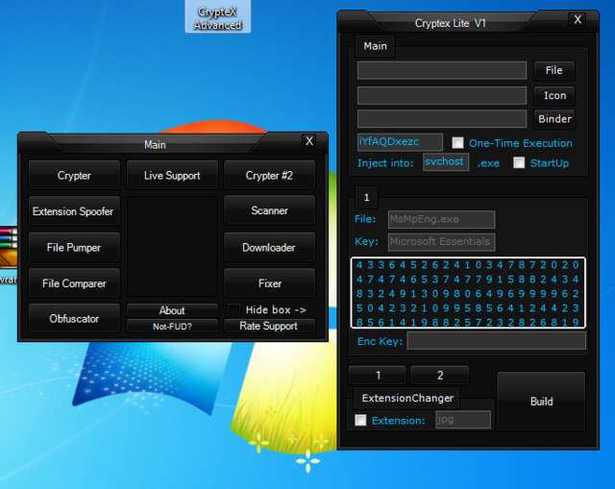The width and height of the screenshot is (615, 489).
Task: Select the CrypteX Advanced desktop icon
Action: pyautogui.click(x=218, y=17)
